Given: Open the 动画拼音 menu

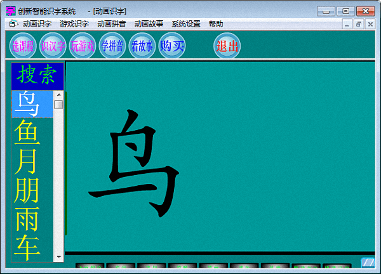Looking at the screenshot, I should tap(112, 23).
